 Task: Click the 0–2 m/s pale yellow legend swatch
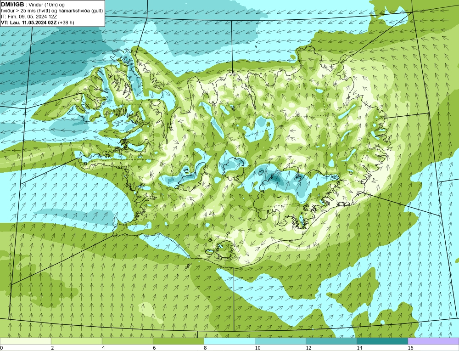(25, 341)
